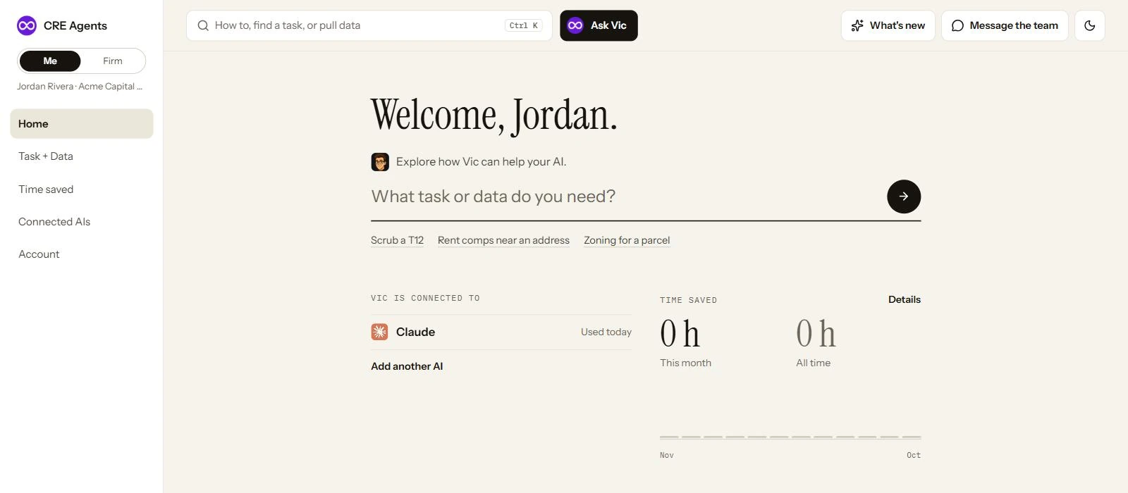Click the 'Oct' chart axis label
Image resolution: width=1128 pixels, height=493 pixels.
[914, 456]
